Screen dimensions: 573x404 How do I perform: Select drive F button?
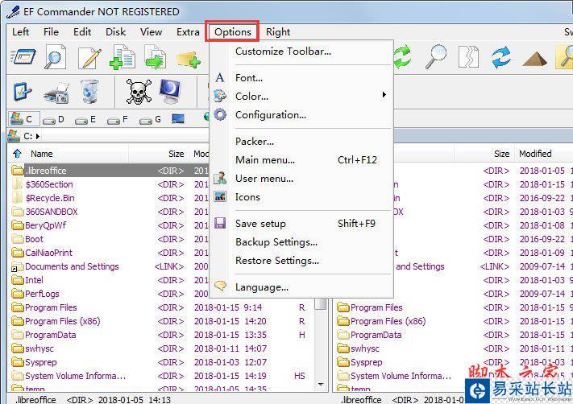(x=118, y=119)
